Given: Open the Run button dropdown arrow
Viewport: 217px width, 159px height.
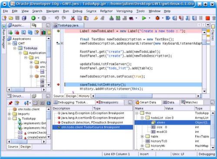Looking at the screenshot, I should pos(149,18).
